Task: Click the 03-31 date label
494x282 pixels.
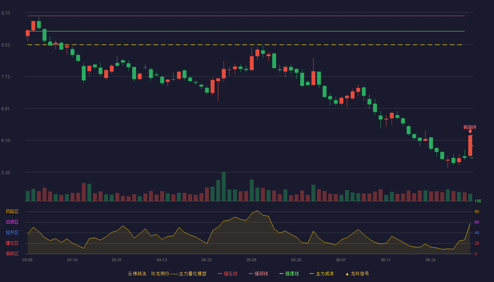Action: point(117,260)
